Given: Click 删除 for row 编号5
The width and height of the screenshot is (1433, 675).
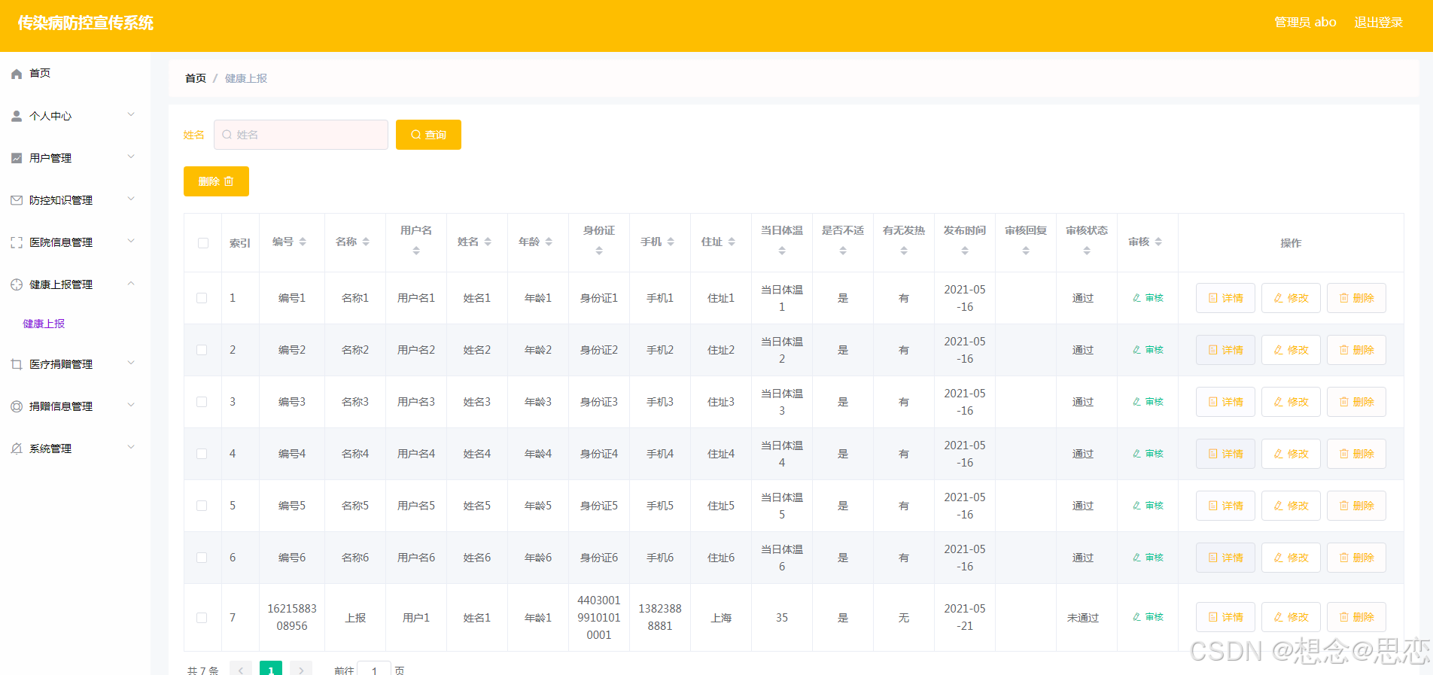Looking at the screenshot, I should tap(1356, 506).
